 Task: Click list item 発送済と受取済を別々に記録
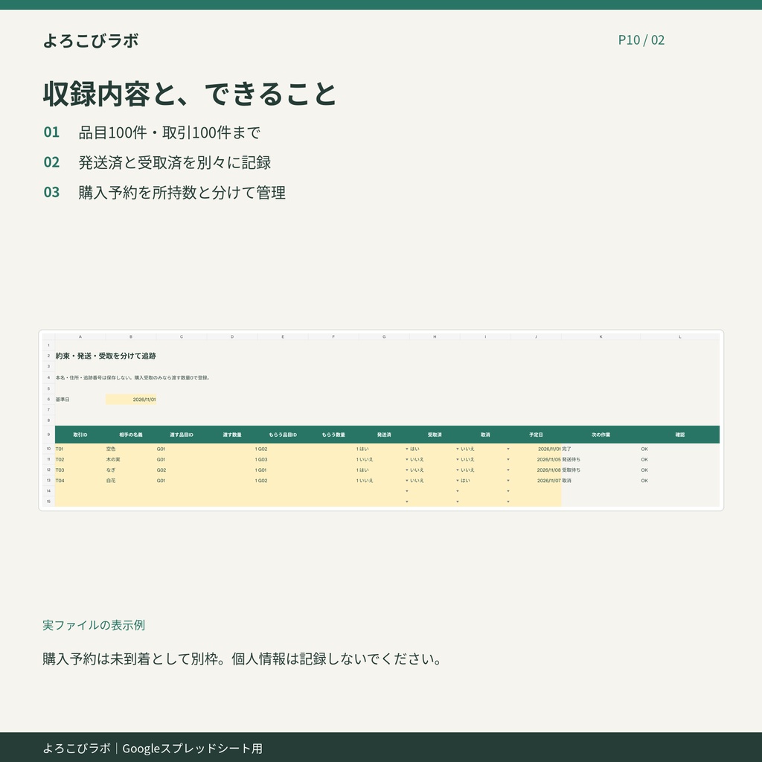174,162
